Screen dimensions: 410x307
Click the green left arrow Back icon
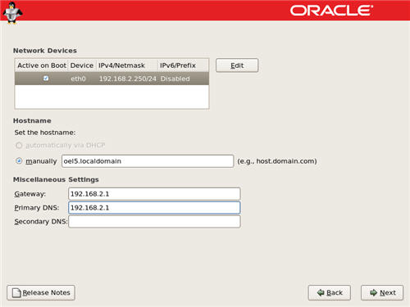click(321, 293)
